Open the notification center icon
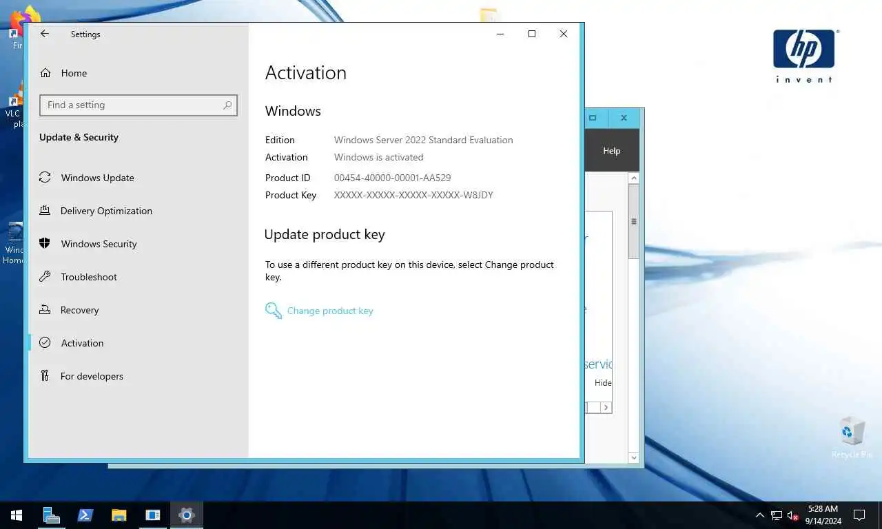Screen dimensions: 882x529 859,515
